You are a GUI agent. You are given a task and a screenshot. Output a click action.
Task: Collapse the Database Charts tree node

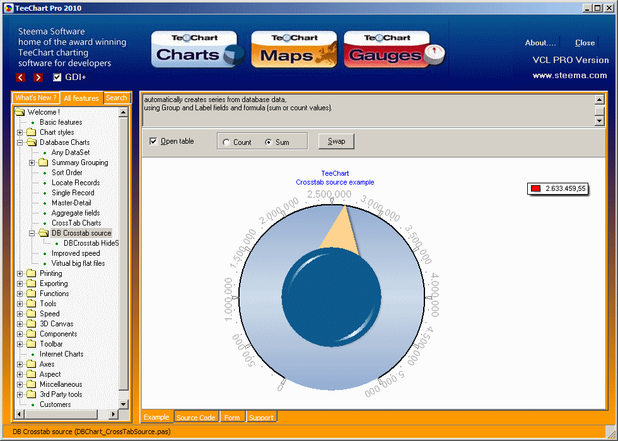pos(20,143)
